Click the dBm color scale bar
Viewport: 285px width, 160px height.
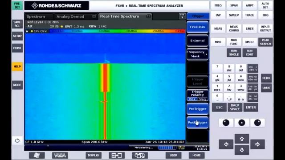pyautogui.click(x=118, y=31)
